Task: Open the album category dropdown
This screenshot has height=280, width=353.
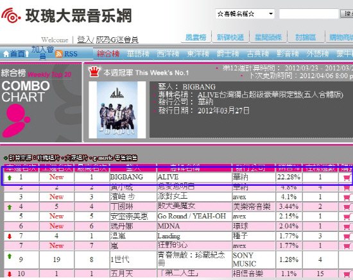Action: click(245, 14)
